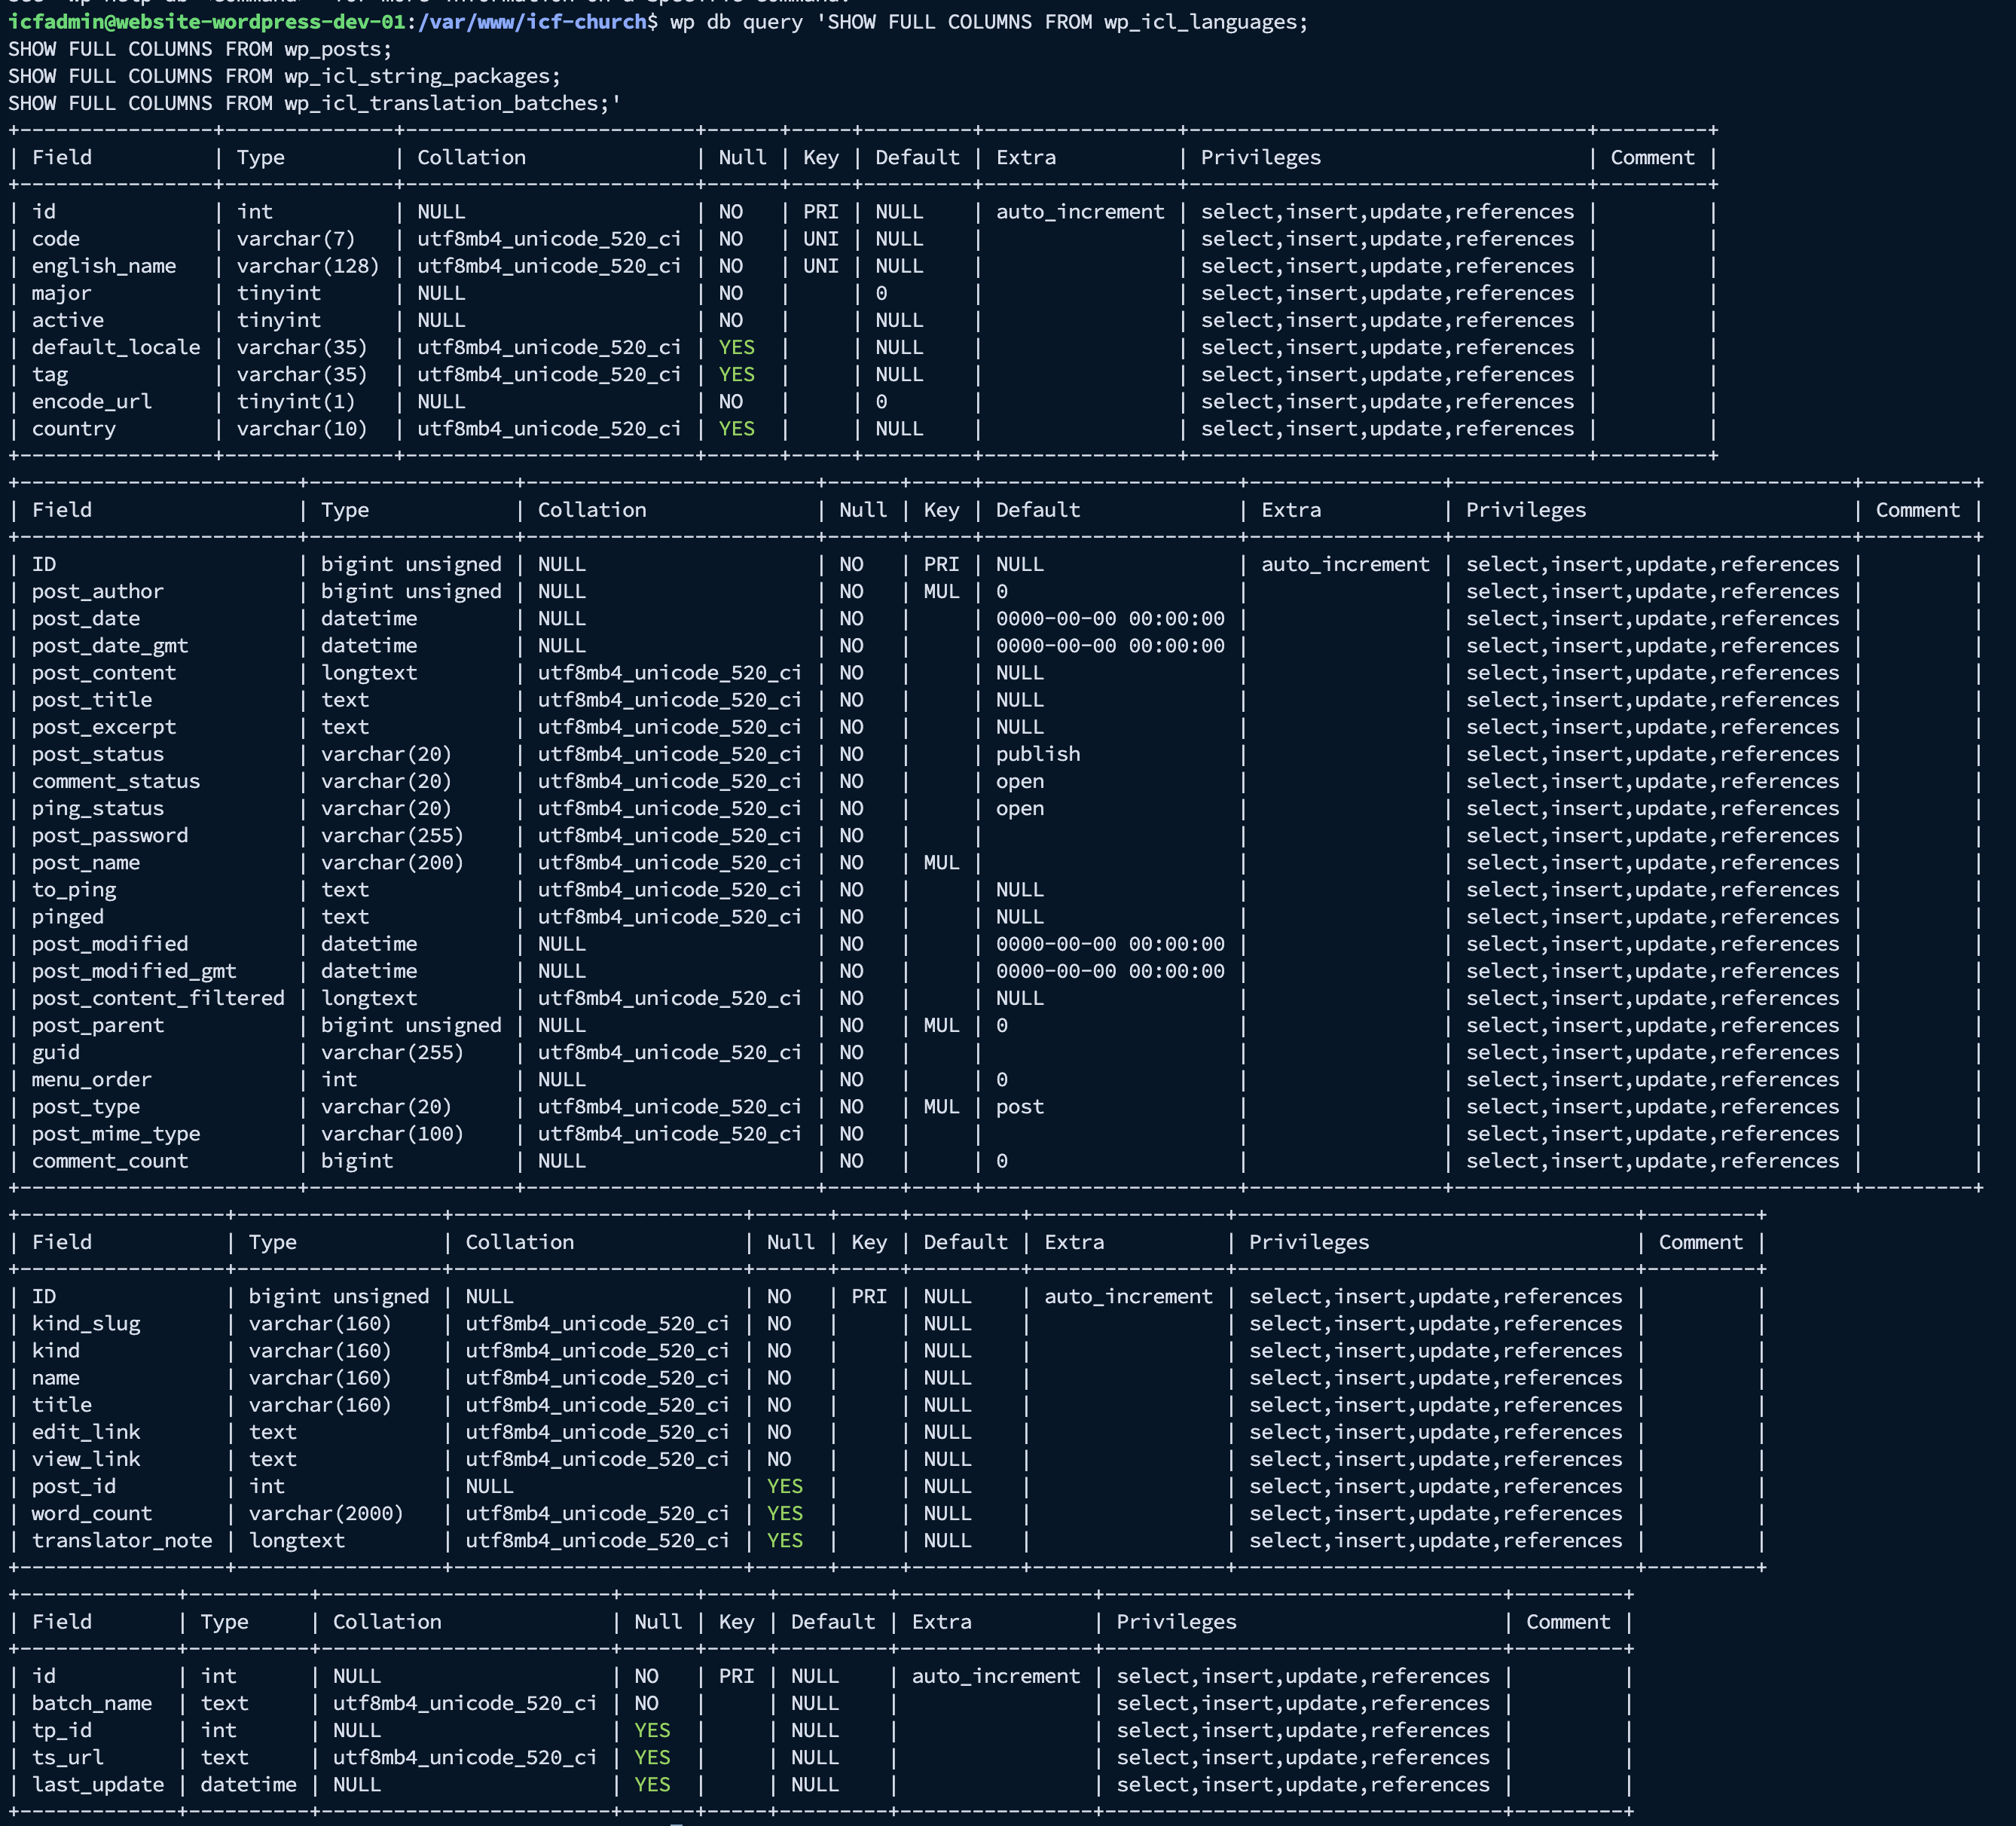Screen dimensions: 2016x1826
Task: Select the 'post_password' field name
Action: 110,835
